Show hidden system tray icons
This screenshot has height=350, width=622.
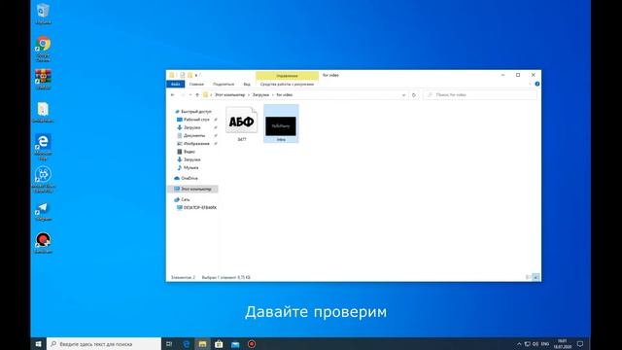point(519,344)
